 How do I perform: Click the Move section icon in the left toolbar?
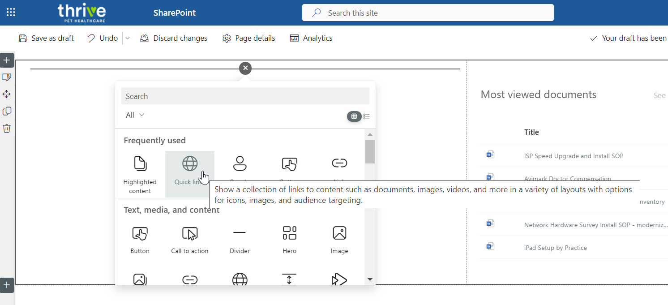(7, 94)
